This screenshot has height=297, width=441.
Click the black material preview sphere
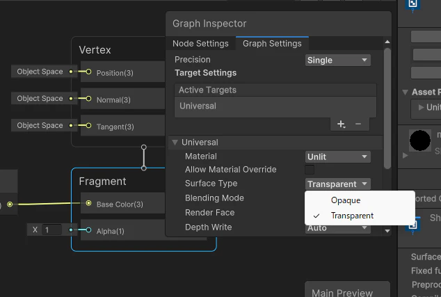coord(420,141)
